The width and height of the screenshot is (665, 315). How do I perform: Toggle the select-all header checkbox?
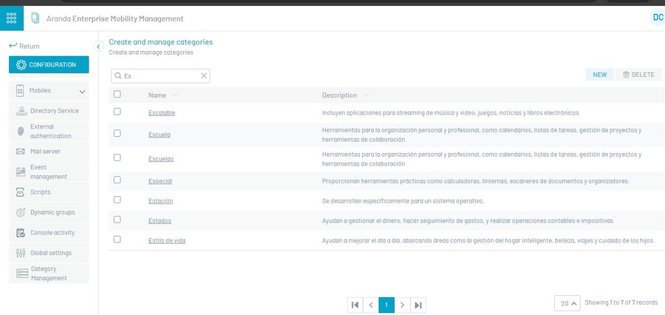click(117, 95)
